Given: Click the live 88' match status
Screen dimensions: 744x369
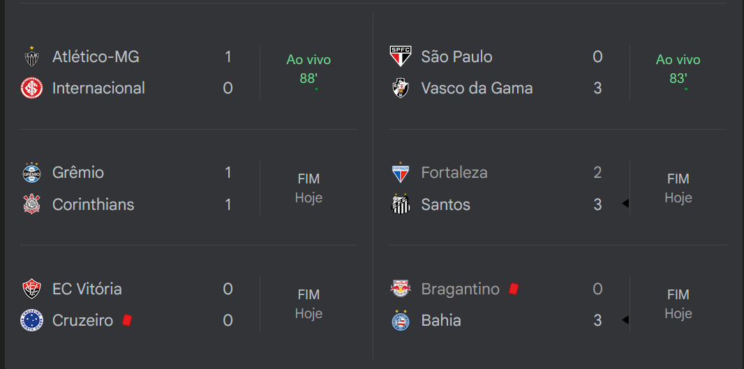Looking at the screenshot, I should coord(308,70).
